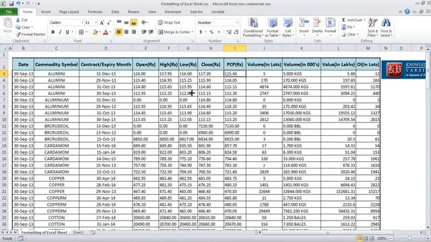
Task: Toggle Italic formatting
Action: 60,32
